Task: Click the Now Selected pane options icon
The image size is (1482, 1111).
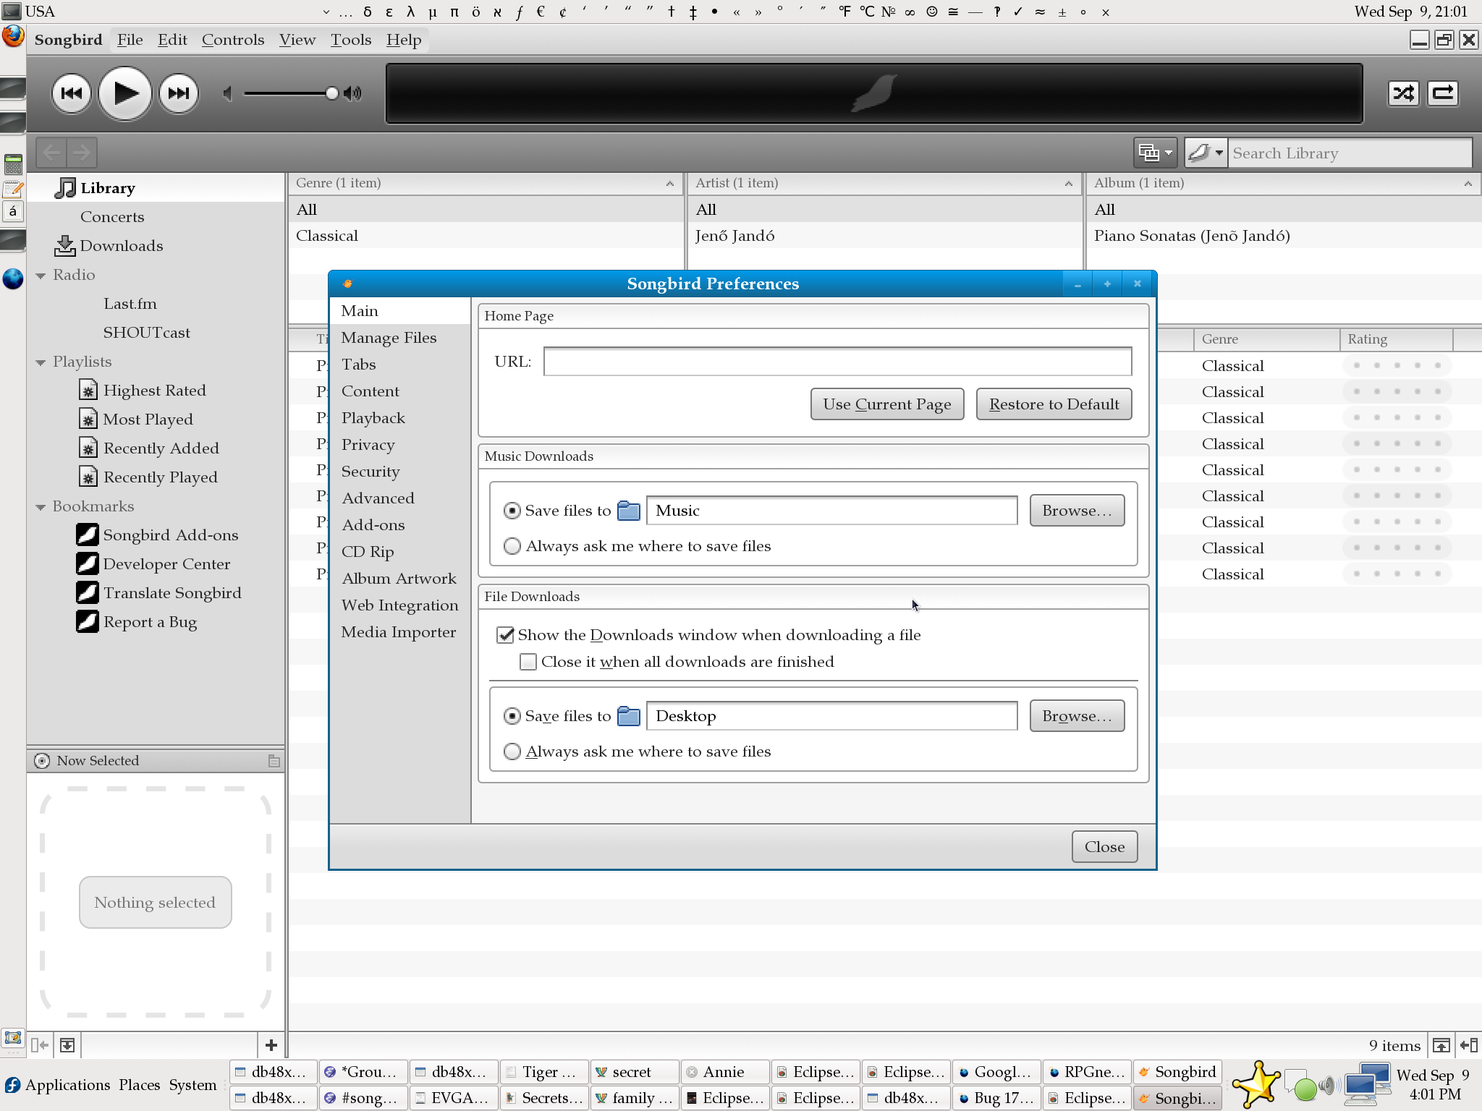Action: (x=274, y=761)
